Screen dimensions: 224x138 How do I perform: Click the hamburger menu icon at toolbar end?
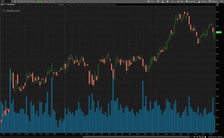pos(221,1)
